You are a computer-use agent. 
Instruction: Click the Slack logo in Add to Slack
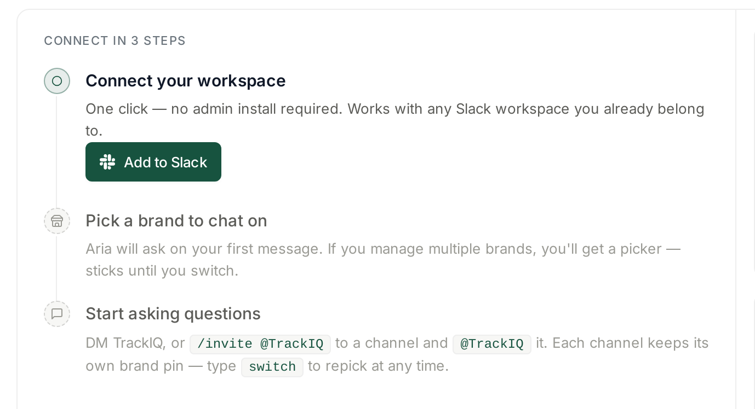pos(107,162)
